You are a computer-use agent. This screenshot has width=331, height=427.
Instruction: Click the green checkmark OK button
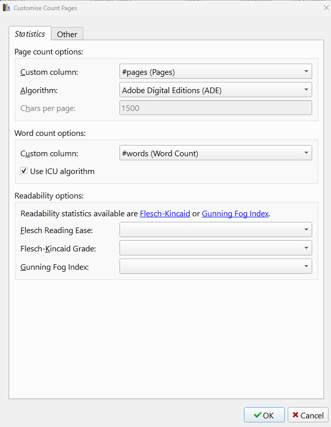coord(264,415)
